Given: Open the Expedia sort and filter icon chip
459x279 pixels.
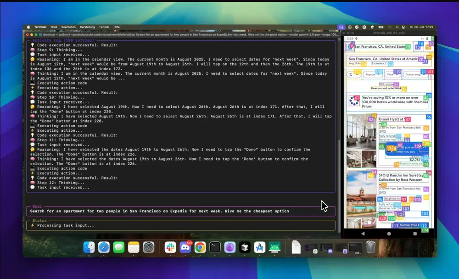Looking at the screenshot, I should click(x=353, y=74).
